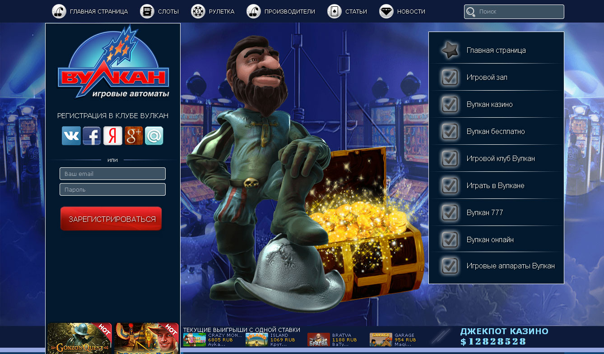Open the Вулкан казино link
Viewport: 604px width, 354px height.
tap(490, 104)
